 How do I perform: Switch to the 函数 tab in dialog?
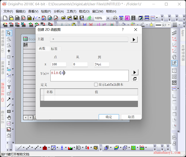click(x=42, y=49)
